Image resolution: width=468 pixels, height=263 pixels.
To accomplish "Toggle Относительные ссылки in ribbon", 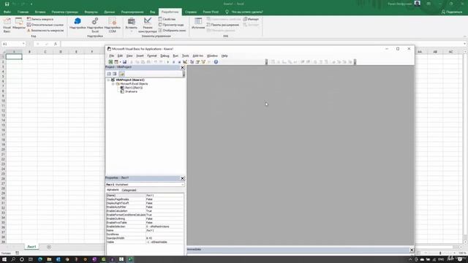I will (x=45, y=25).
